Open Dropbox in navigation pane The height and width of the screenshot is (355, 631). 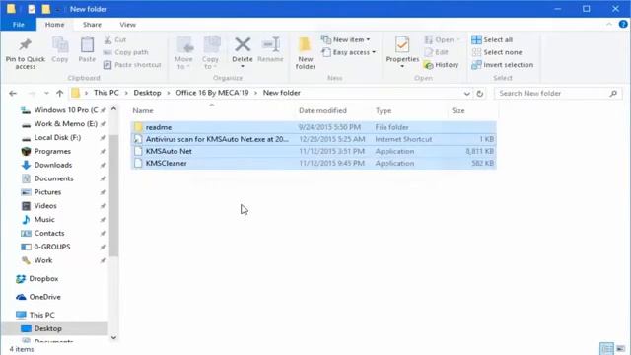(37, 278)
